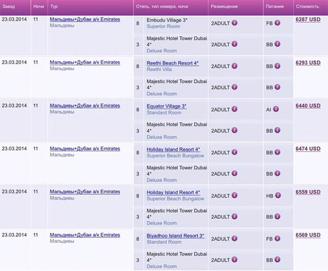Screen dimensions: 328x271
Task: Click the Стоимость column header
Action: pyautogui.click(x=307, y=7)
